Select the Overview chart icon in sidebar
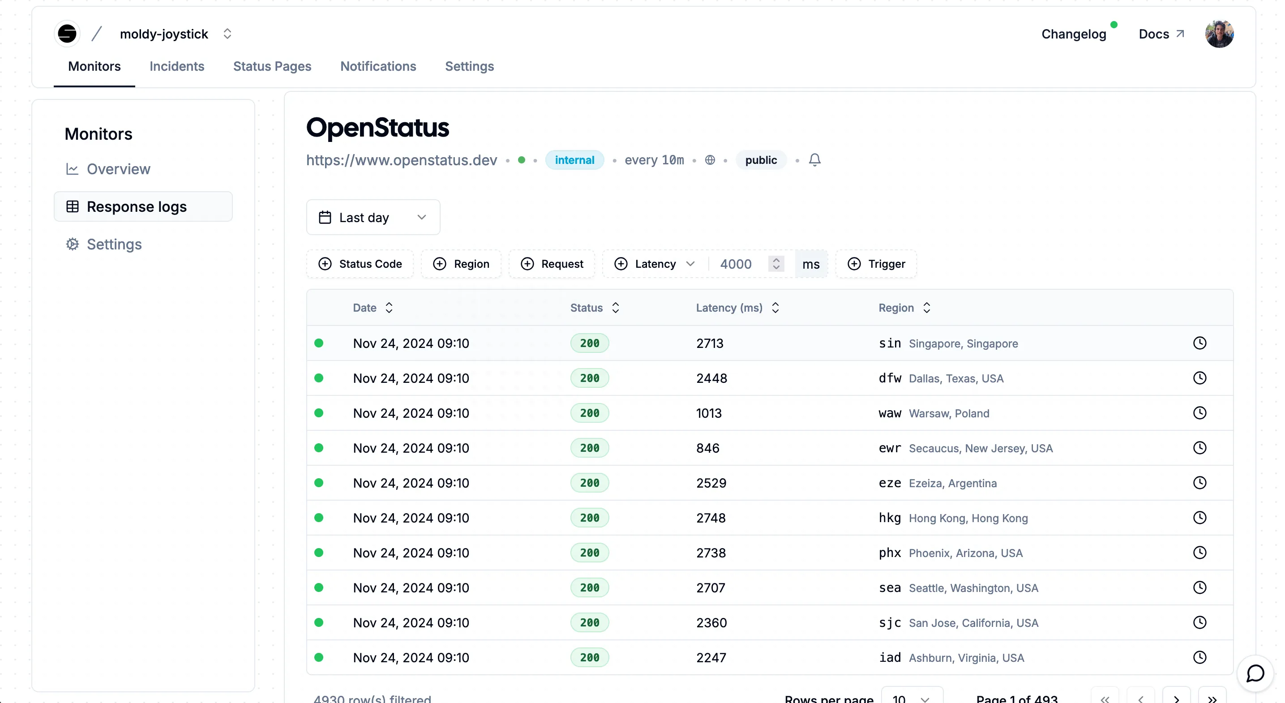The image size is (1285, 703). tap(73, 169)
